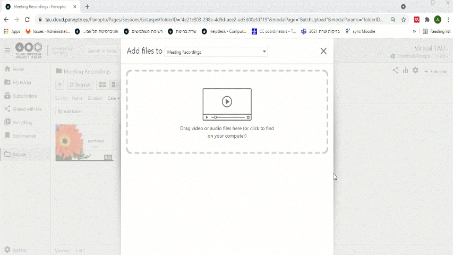Go forward in browser
Screen dimensions: 453x255
[17, 20]
